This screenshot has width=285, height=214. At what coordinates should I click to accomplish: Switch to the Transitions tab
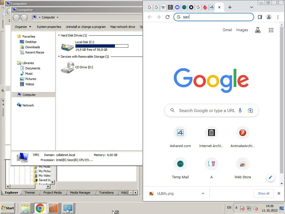106,193
